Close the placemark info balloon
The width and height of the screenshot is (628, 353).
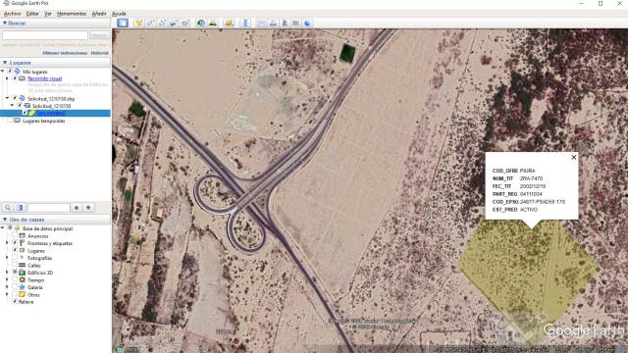573,157
